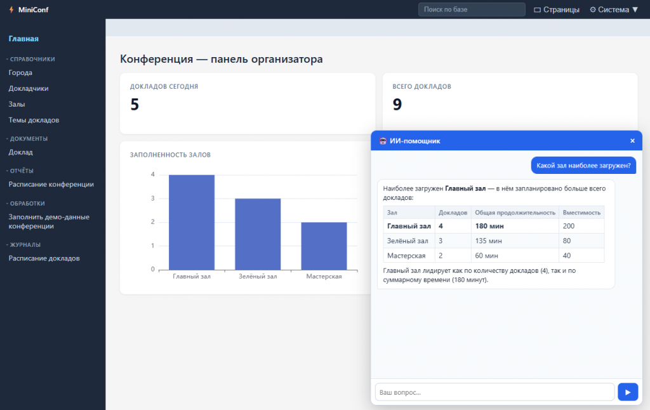This screenshot has height=410, width=650.
Task: Click the 135 мин table cell
Action: [x=515, y=241]
